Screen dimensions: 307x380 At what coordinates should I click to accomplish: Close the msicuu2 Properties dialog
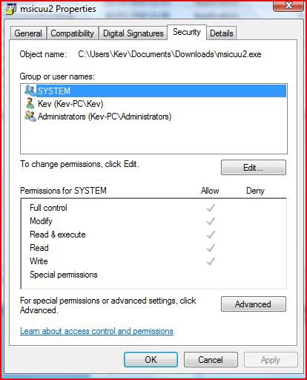[288, 5]
